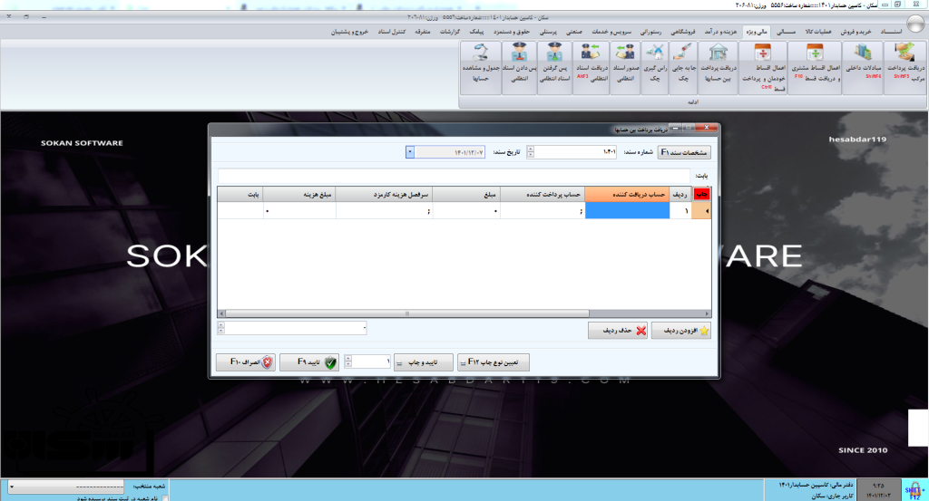Toggle the ثبت سند branch checkbox
Viewport: 929px width, 501px height.
pos(165,498)
